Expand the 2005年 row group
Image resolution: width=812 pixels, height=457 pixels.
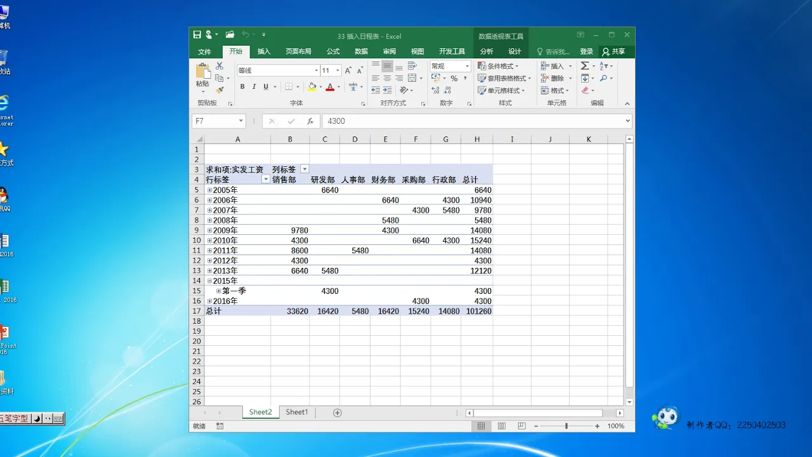point(210,190)
